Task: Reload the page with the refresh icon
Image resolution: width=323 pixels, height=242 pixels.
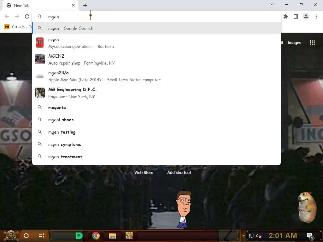Action: coord(27,16)
